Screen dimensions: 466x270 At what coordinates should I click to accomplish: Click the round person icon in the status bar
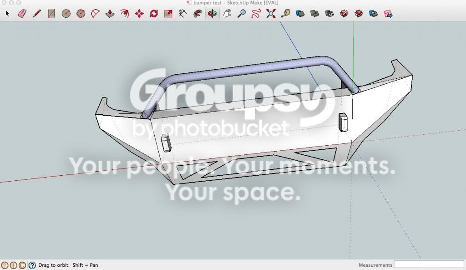coord(13,265)
